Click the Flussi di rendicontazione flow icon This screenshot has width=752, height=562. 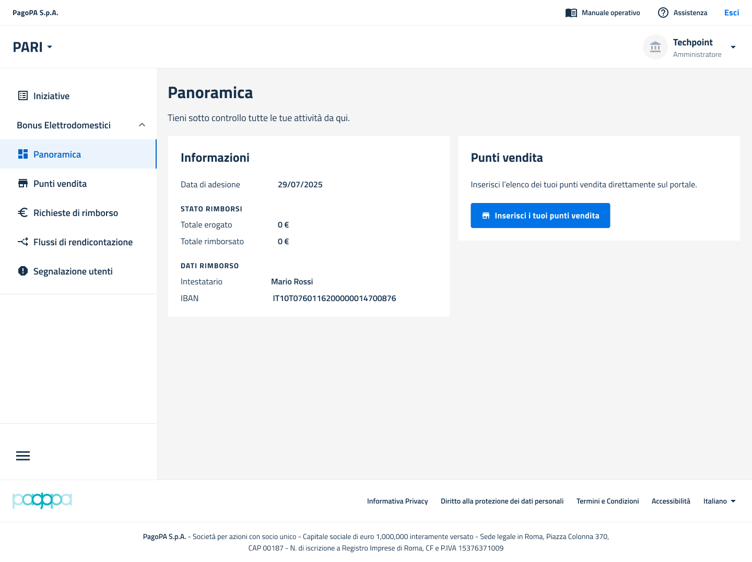23,242
